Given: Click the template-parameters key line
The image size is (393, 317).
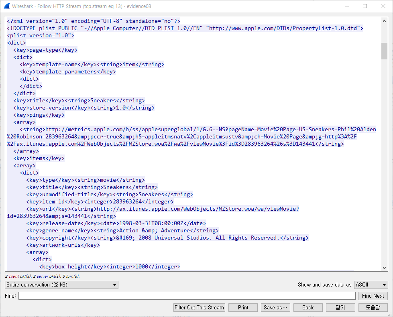Looking at the screenshot, I should tap(68, 72).
